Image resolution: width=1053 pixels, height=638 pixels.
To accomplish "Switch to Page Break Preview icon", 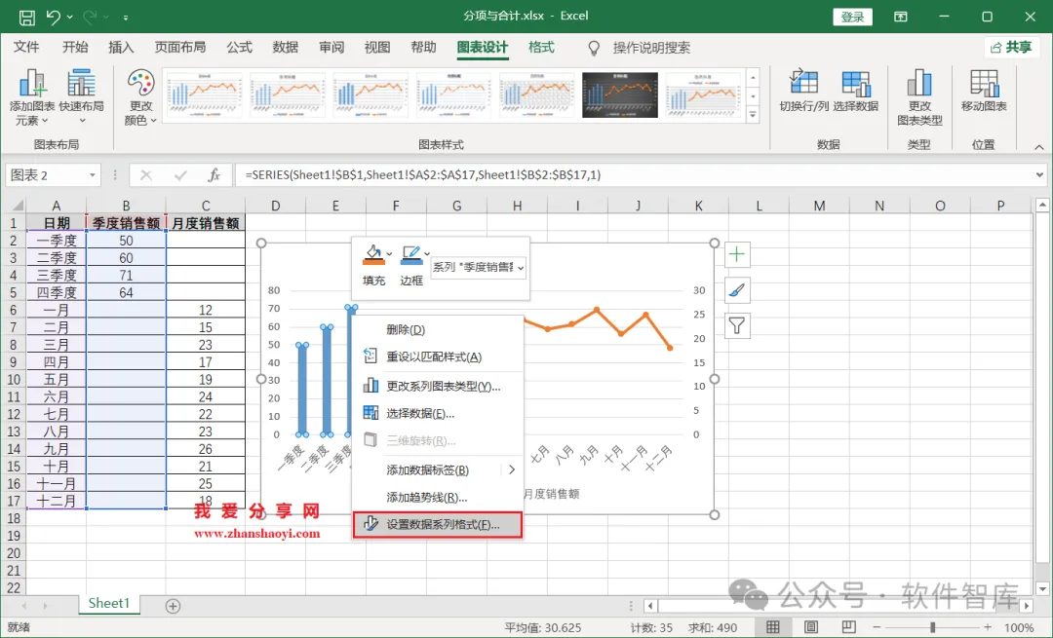I will tap(849, 627).
